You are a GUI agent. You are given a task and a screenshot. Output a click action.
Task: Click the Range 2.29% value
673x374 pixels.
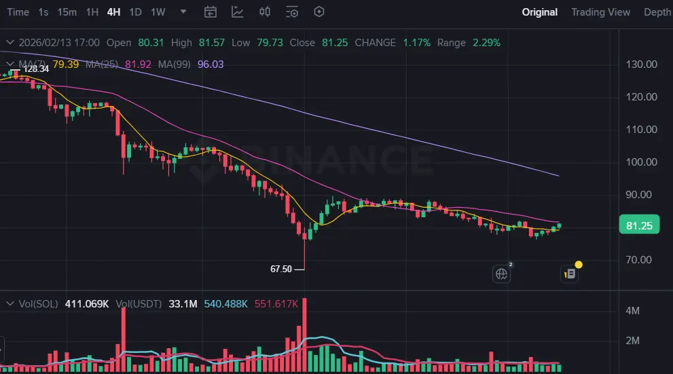click(486, 43)
